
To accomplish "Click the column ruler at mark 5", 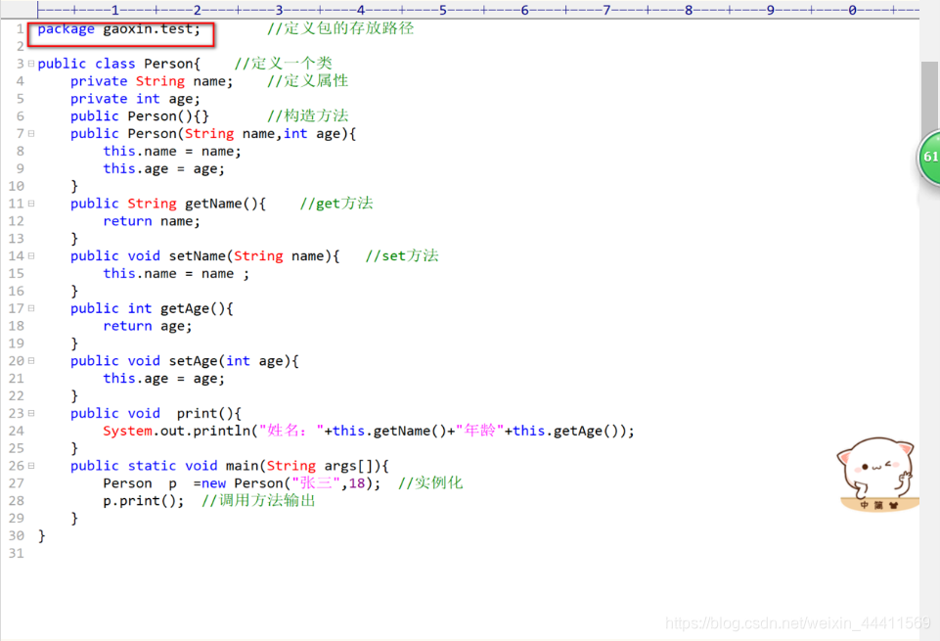I will 442,10.
